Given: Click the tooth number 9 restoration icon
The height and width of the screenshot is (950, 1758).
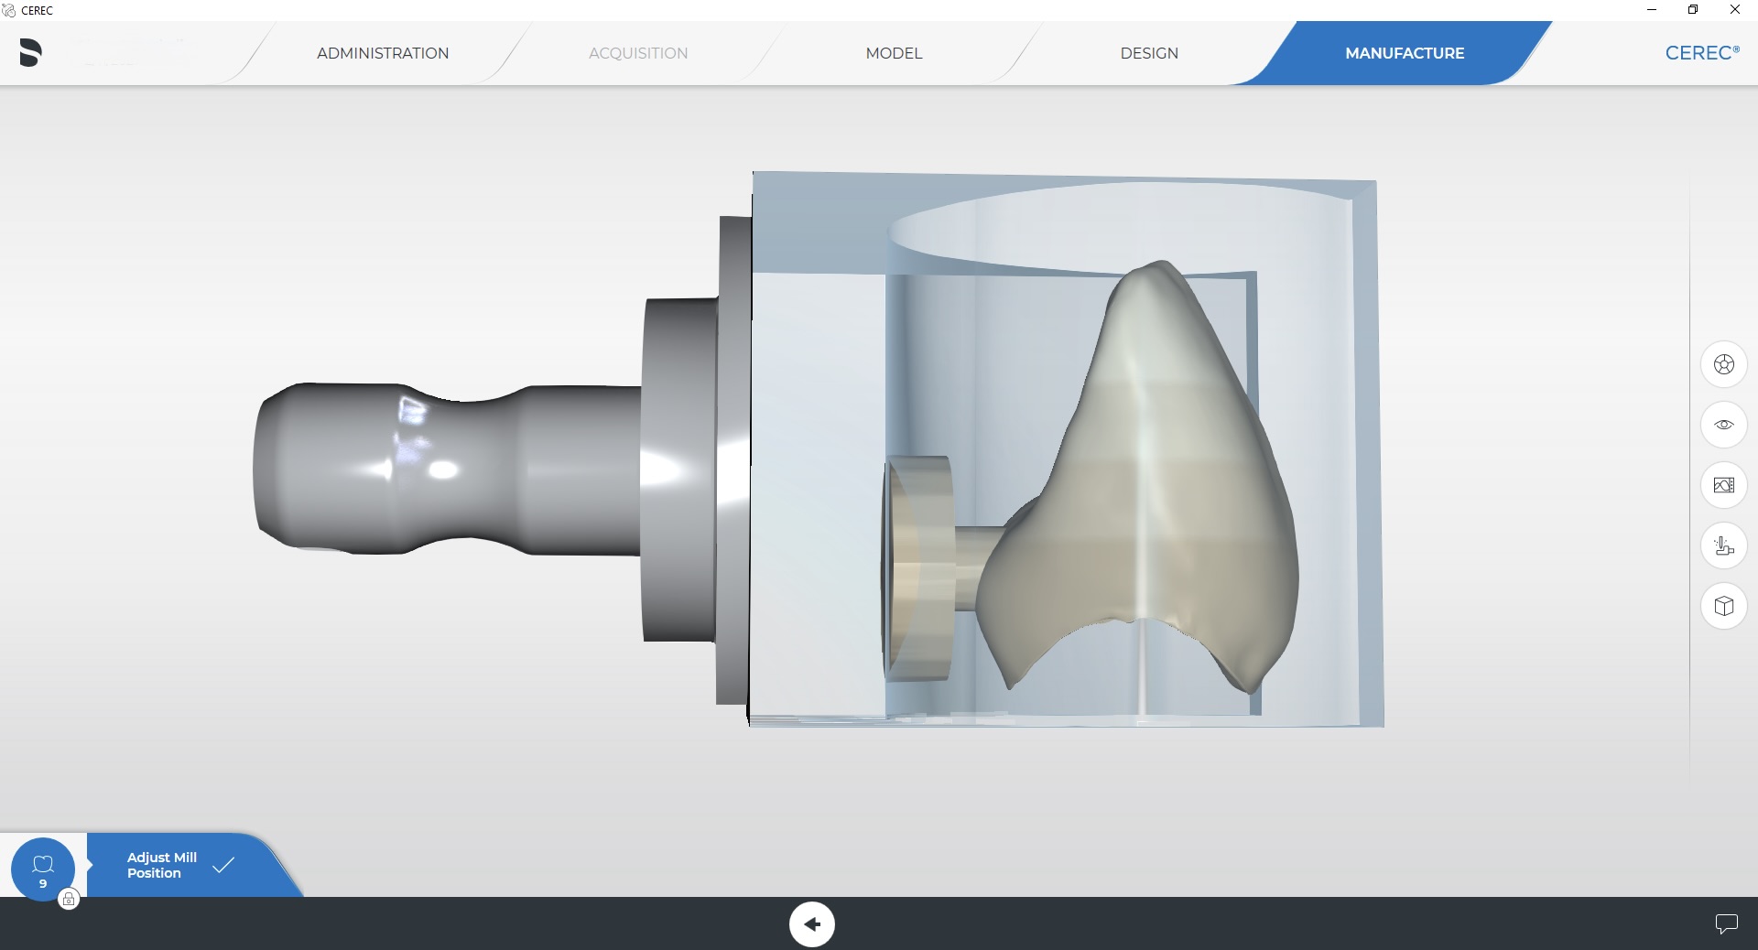Looking at the screenshot, I should 43,869.
